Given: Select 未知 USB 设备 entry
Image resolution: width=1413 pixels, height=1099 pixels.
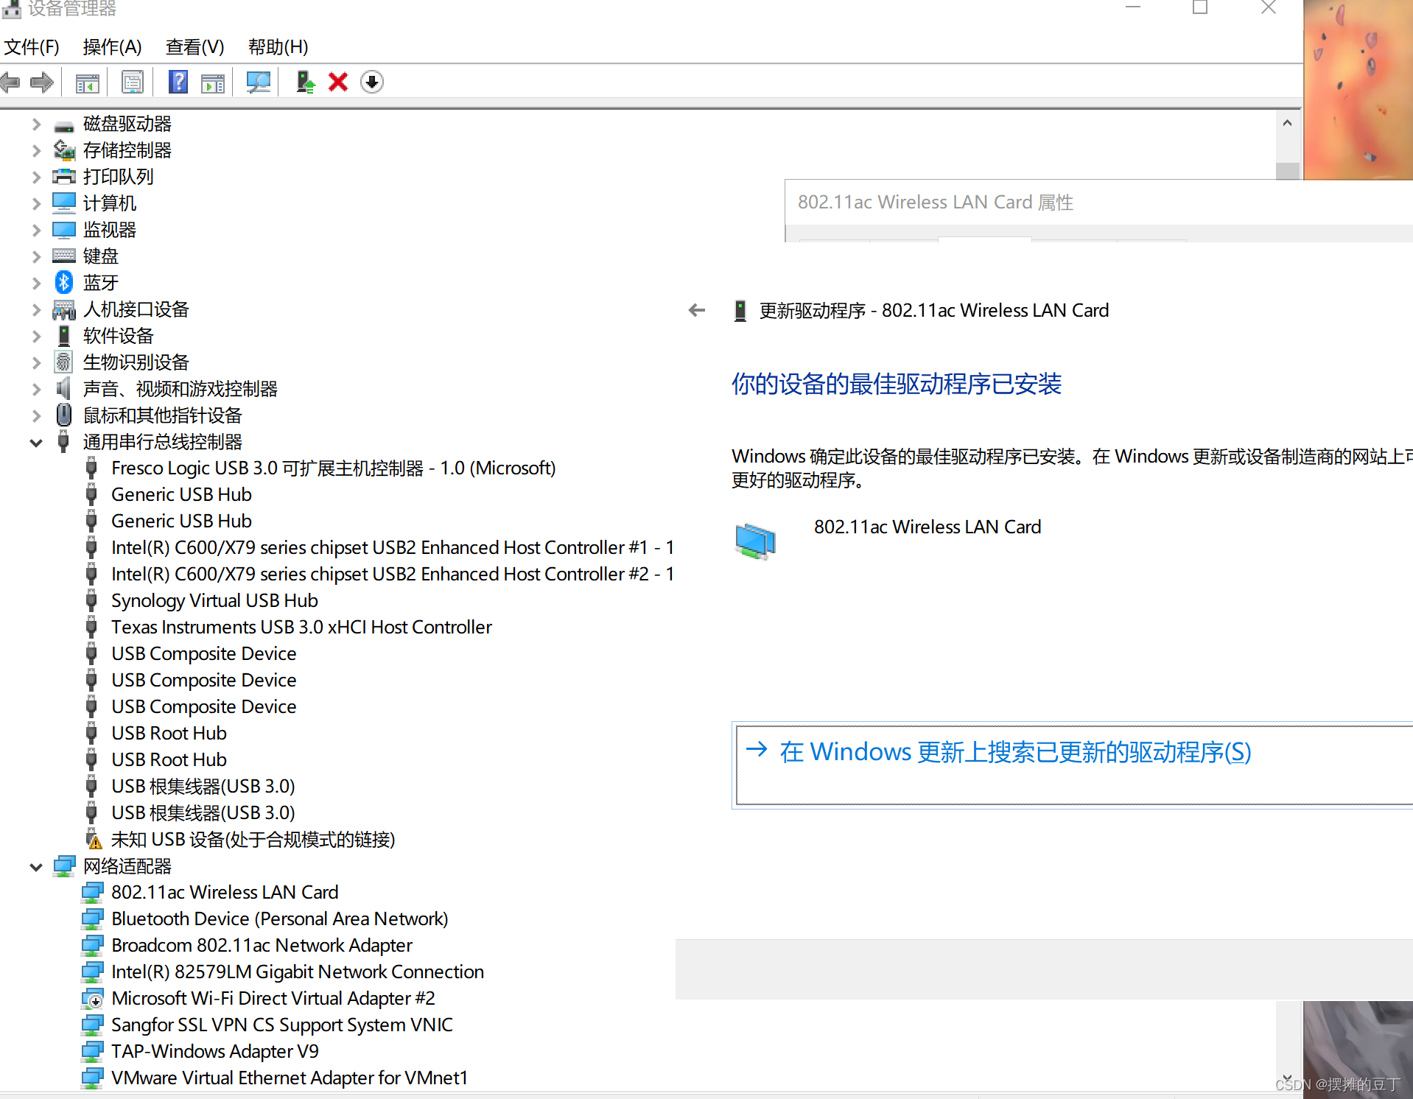Looking at the screenshot, I should (x=253, y=839).
